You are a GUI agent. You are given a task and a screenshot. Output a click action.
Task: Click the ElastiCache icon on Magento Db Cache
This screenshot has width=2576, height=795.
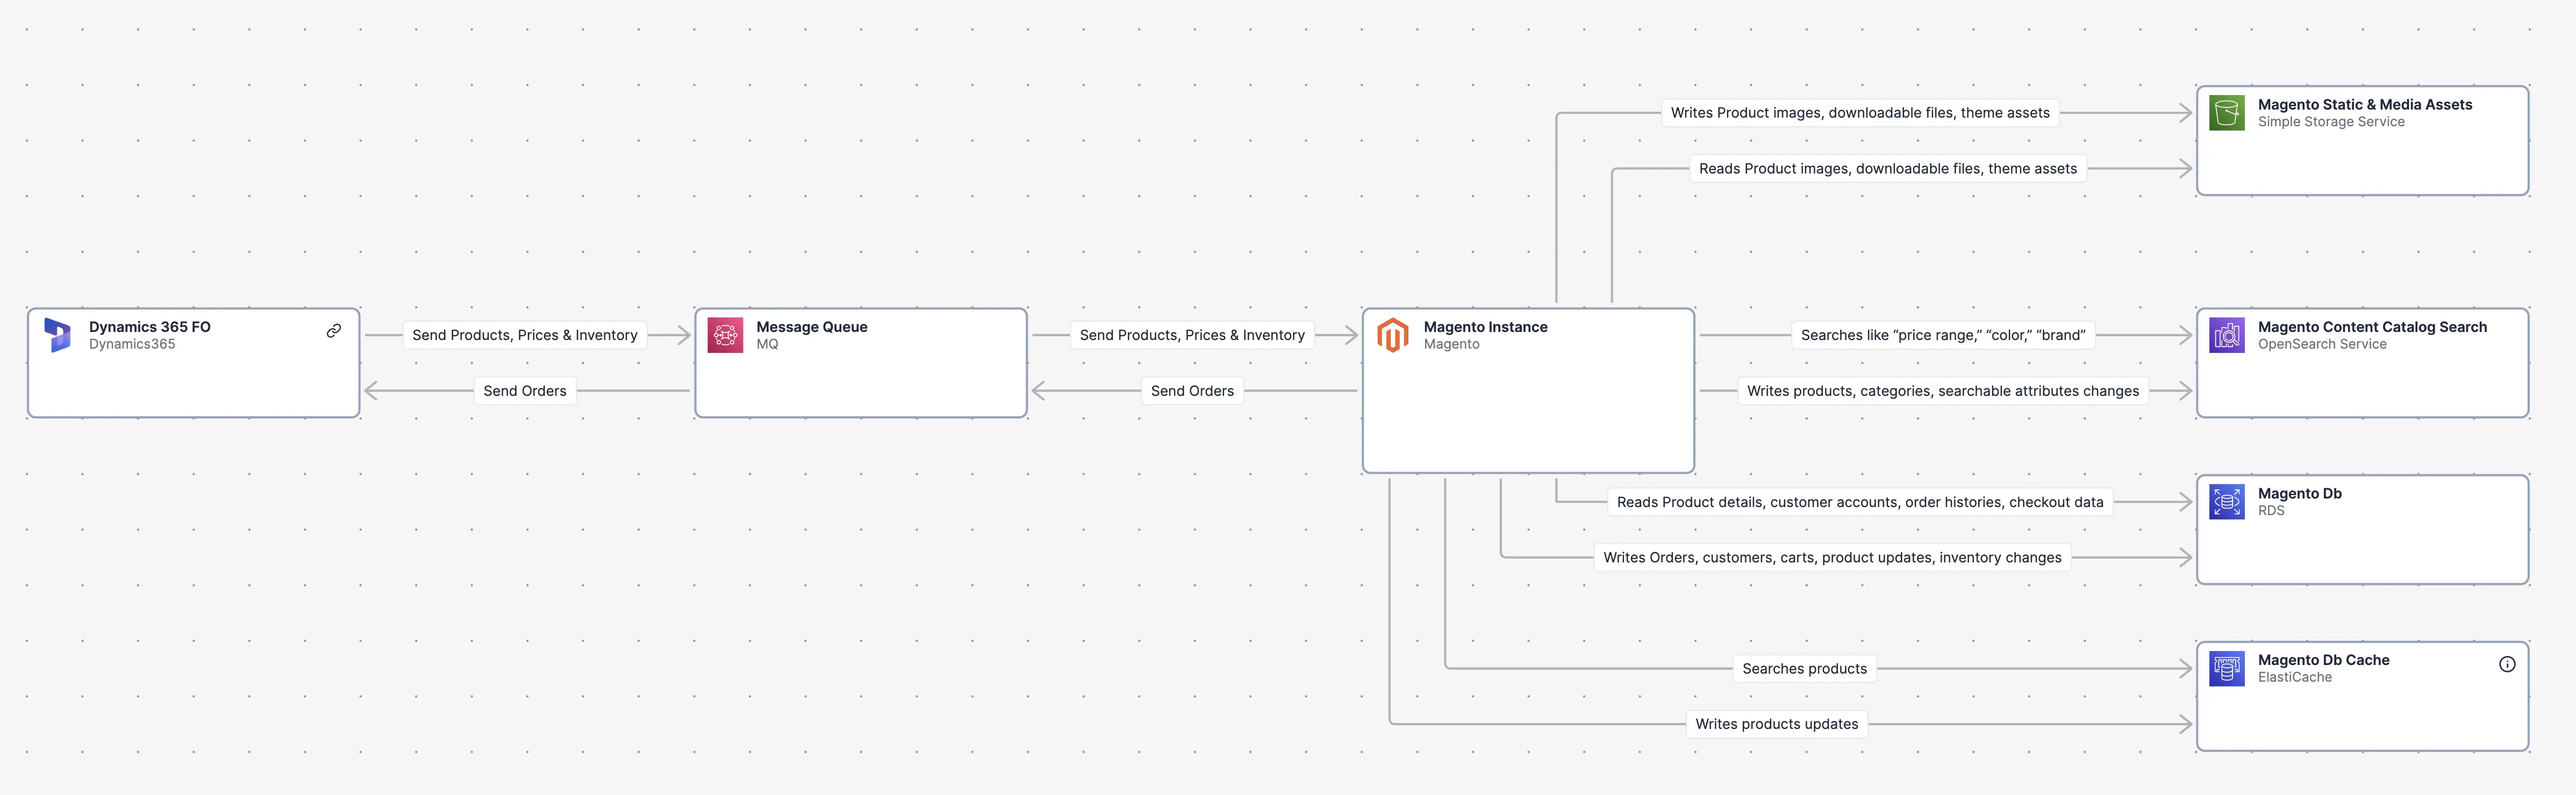point(2227,668)
